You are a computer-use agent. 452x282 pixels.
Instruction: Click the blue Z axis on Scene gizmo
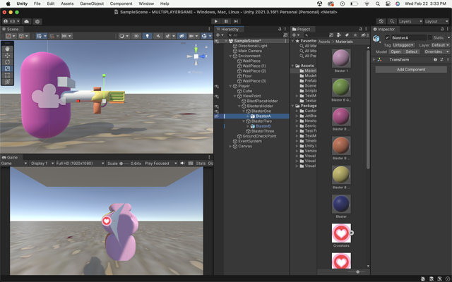(x=203, y=56)
